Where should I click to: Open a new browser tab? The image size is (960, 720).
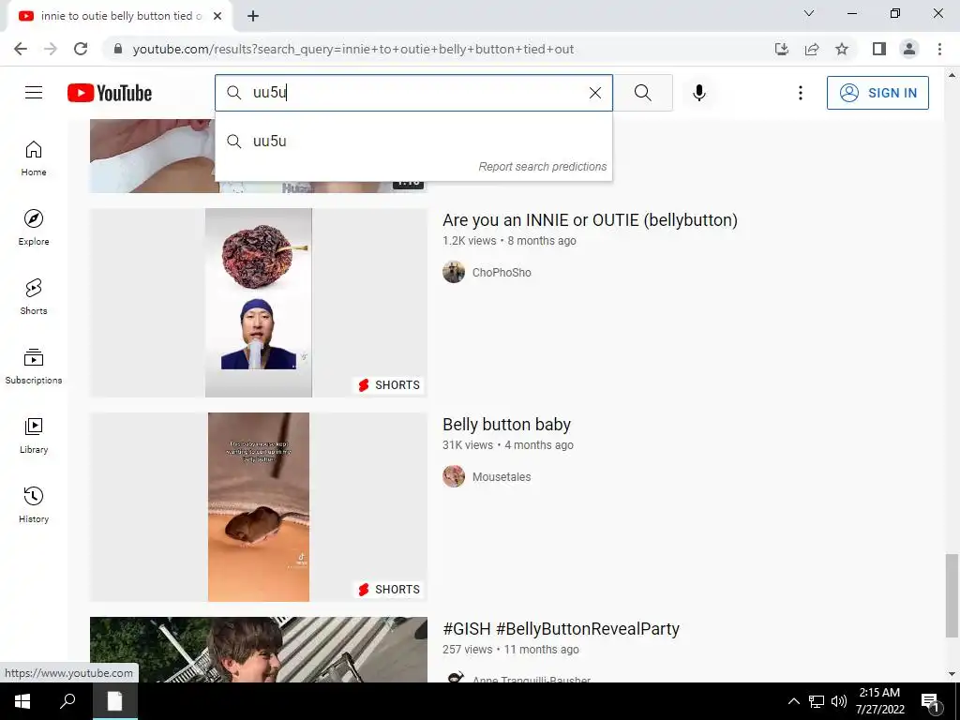click(253, 16)
